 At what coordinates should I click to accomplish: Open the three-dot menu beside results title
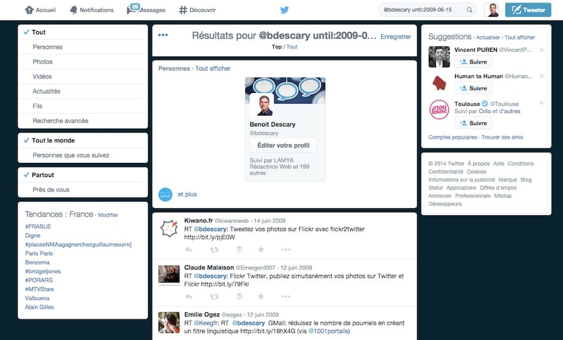click(x=163, y=35)
